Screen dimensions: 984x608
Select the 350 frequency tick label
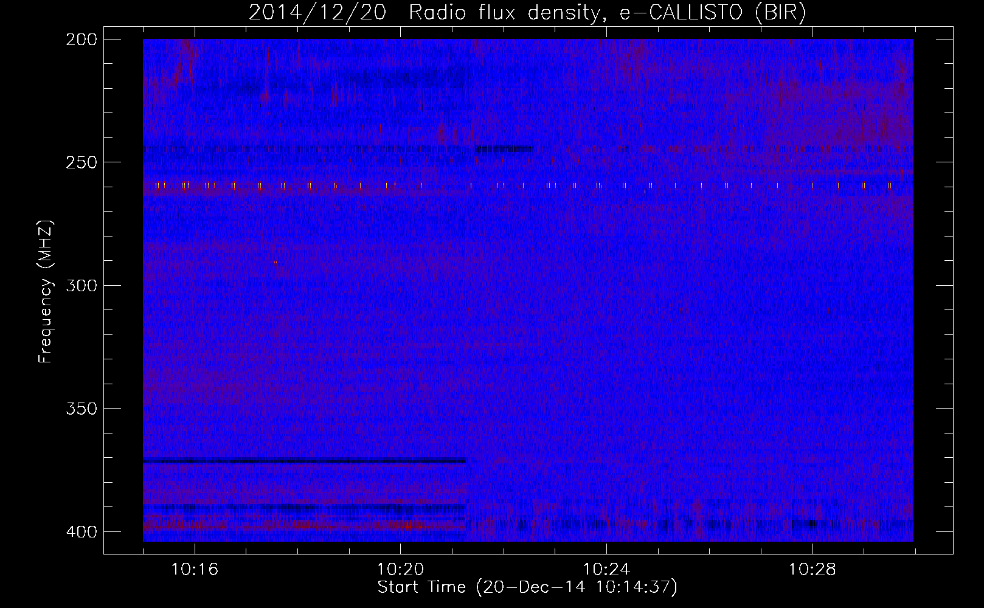[x=81, y=408]
